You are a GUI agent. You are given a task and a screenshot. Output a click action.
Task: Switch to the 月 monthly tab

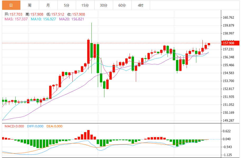pos(48,5)
